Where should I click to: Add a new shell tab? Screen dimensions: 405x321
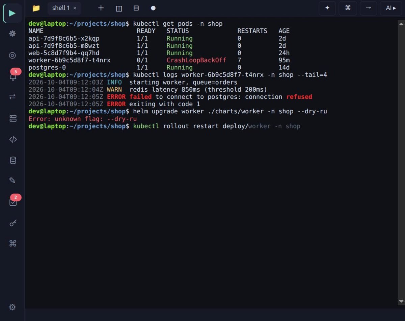point(101,8)
